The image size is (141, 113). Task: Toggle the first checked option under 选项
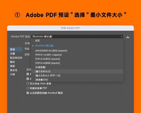[x=28, y=74]
